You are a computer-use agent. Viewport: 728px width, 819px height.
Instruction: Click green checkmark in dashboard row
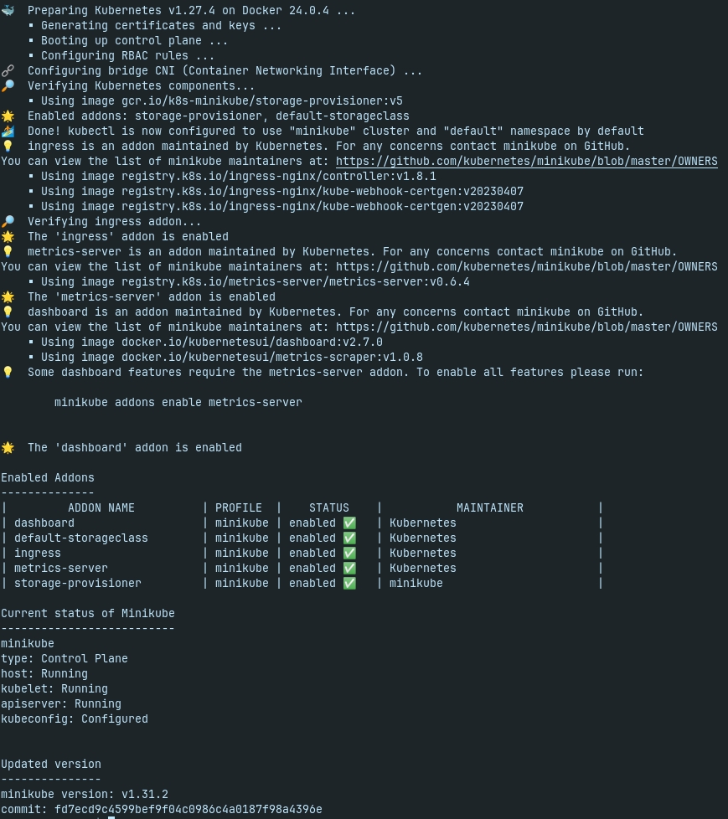point(349,523)
